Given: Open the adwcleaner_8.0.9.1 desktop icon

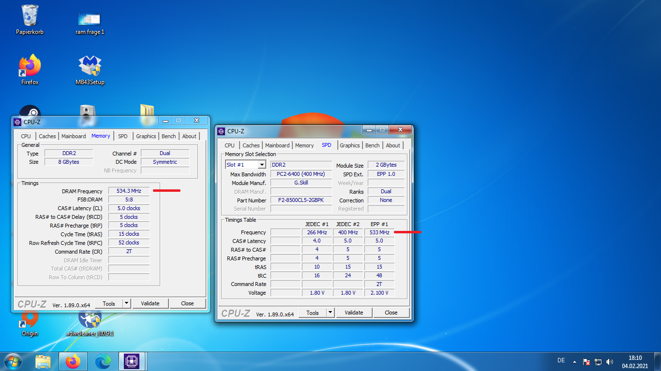Looking at the screenshot, I should click(90, 323).
